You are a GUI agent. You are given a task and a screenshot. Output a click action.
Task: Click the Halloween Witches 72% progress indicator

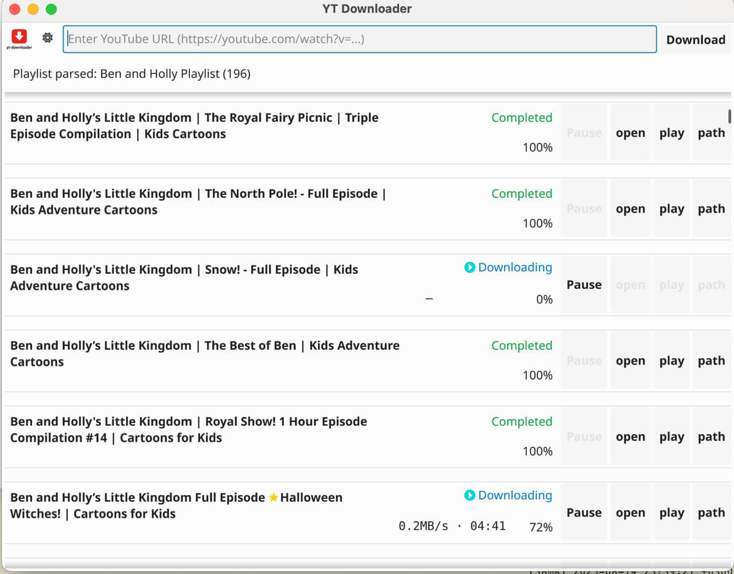pos(541,527)
